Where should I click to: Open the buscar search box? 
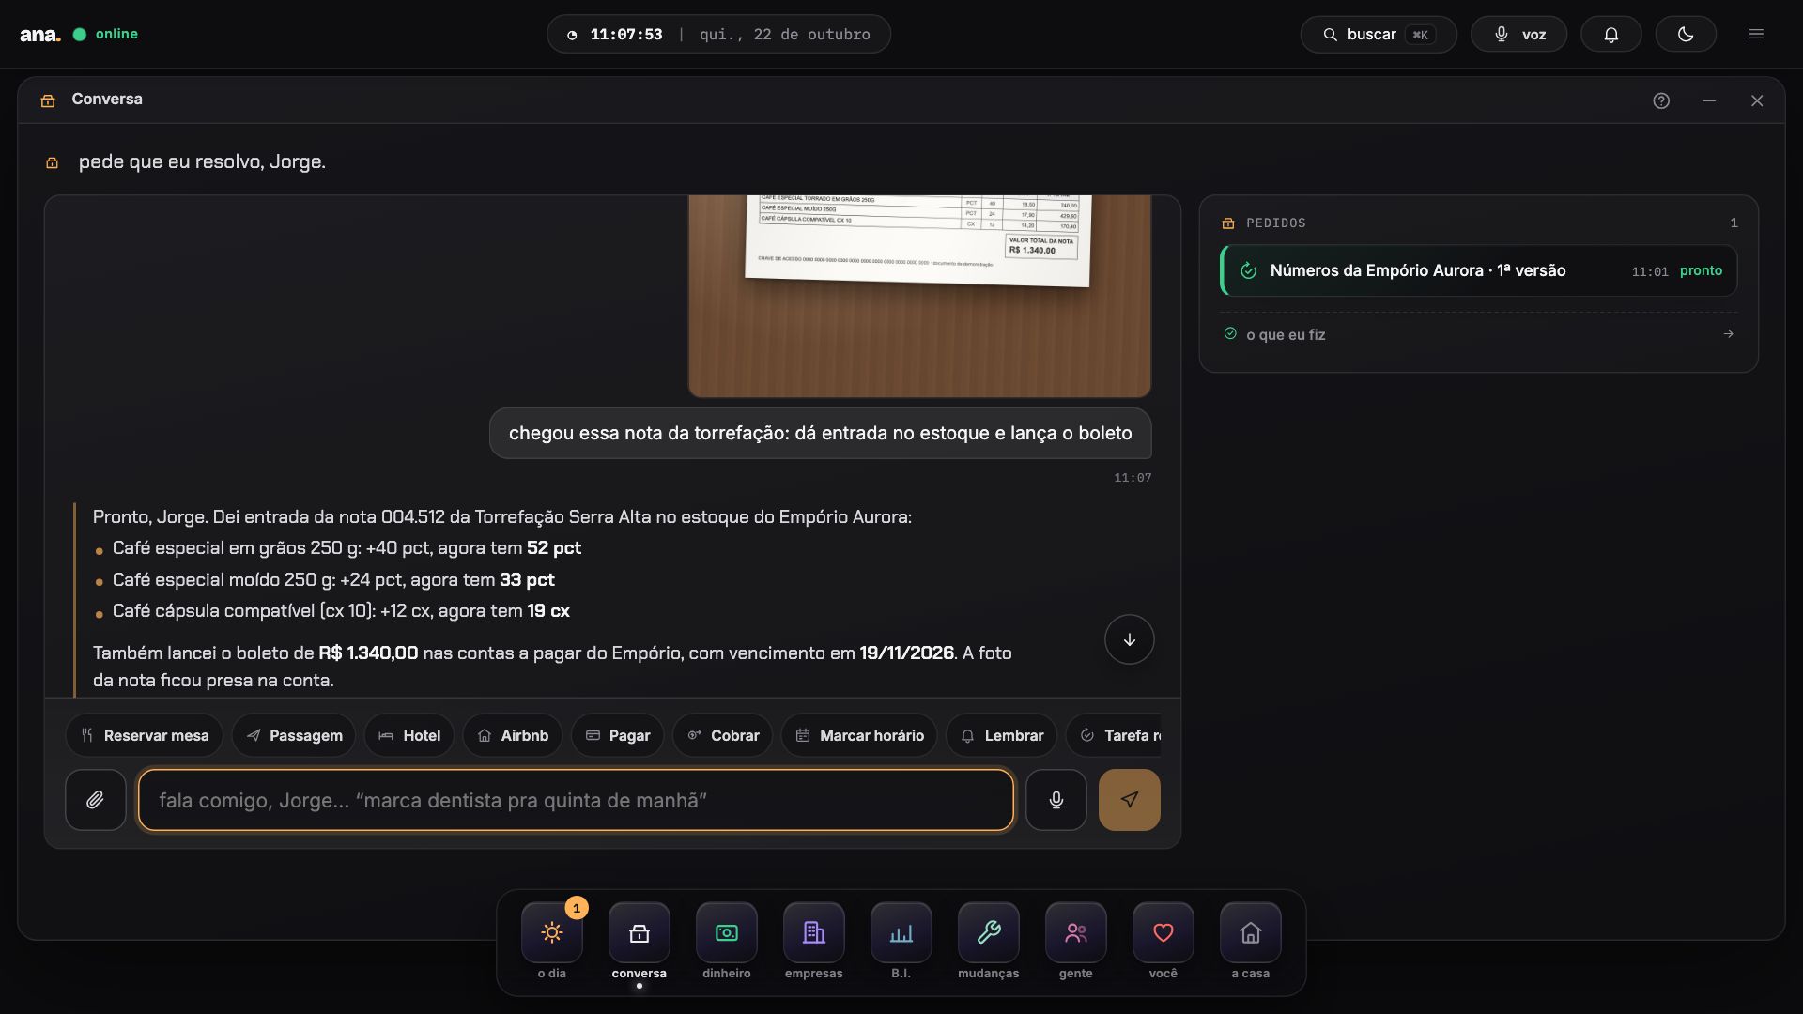click(1379, 34)
